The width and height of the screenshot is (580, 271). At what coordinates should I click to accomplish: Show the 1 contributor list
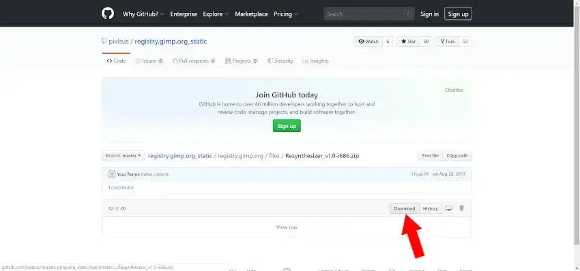[x=121, y=187]
